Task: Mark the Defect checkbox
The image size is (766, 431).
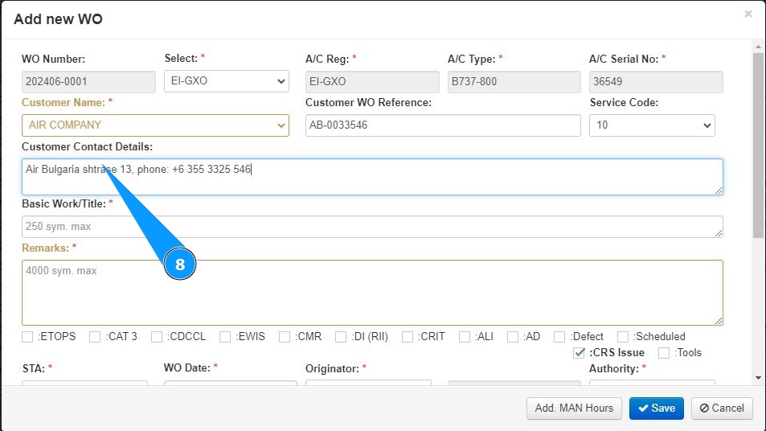Action: (x=560, y=337)
